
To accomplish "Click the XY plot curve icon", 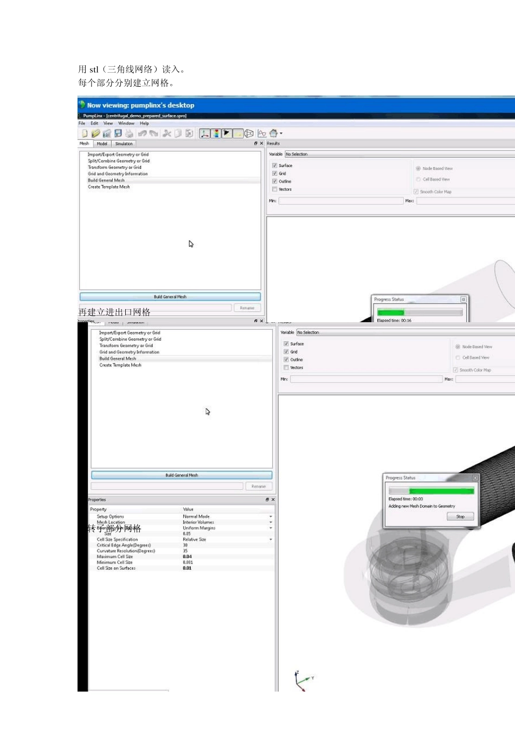I will tap(262, 133).
